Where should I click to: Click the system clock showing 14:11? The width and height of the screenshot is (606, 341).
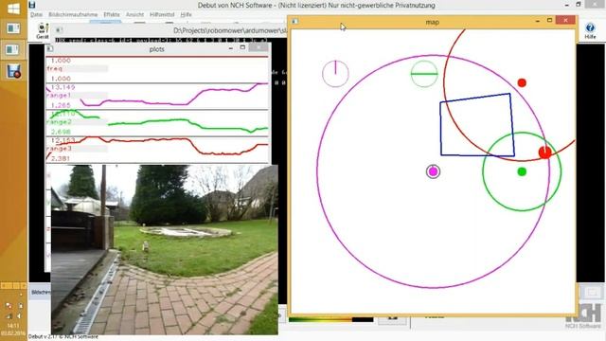point(12,326)
